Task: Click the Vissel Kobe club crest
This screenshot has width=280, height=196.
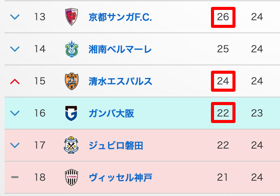Action: pyautogui.click(x=72, y=177)
